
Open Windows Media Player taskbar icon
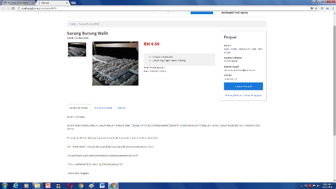click(x=26, y=185)
